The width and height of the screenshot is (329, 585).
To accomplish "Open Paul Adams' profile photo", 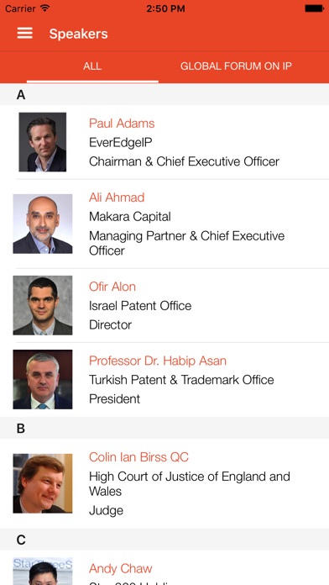I will pyautogui.click(x=43, y=142).
